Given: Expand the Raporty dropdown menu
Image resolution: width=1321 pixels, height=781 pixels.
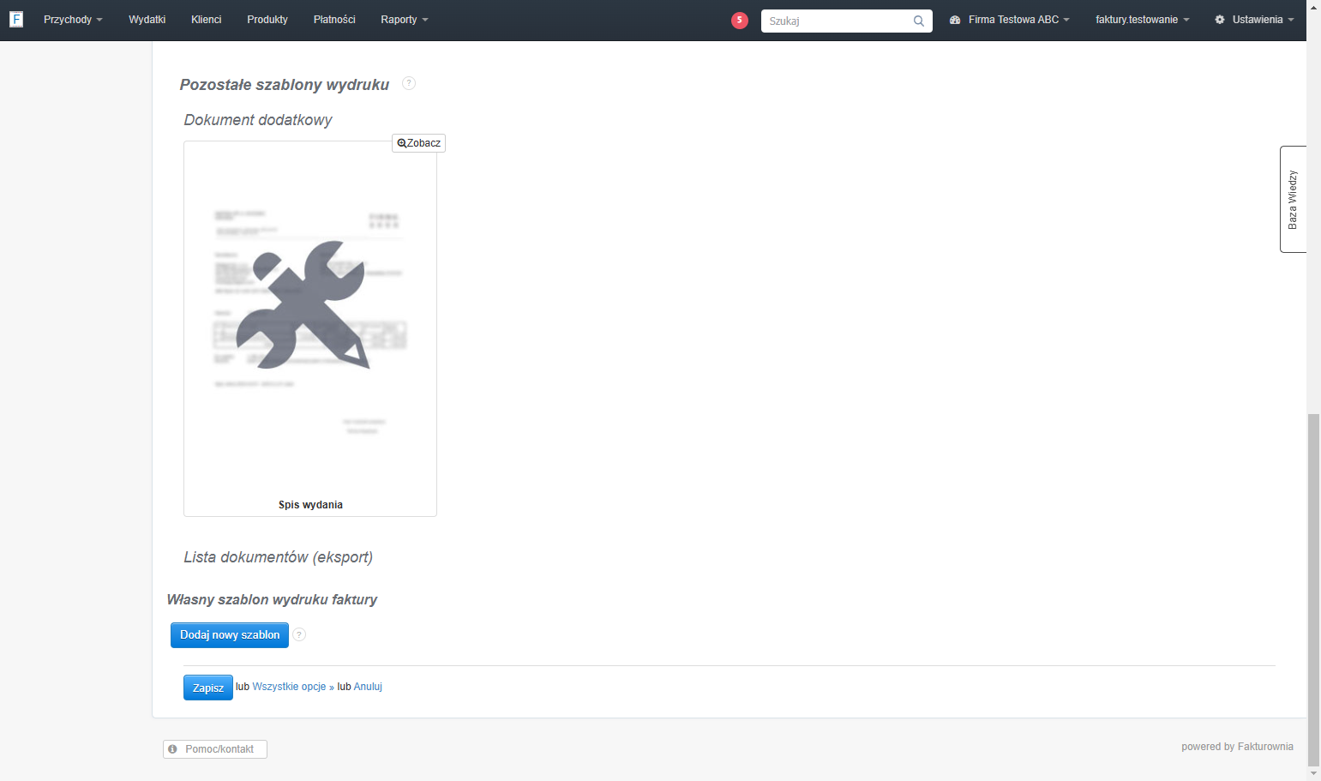Looking at the screenshot, I should pos(405,20).
